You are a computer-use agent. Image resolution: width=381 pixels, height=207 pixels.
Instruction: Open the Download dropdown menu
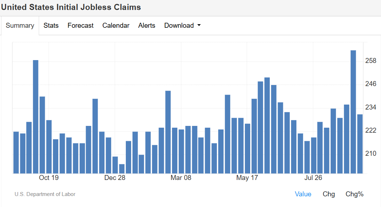pos(182,26)
